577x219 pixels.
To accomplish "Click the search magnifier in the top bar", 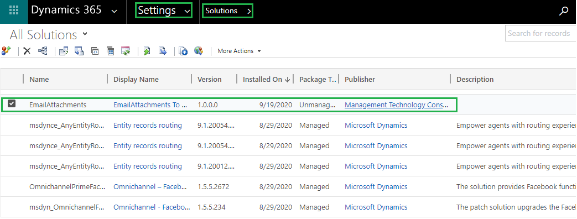I will (564, 12).
